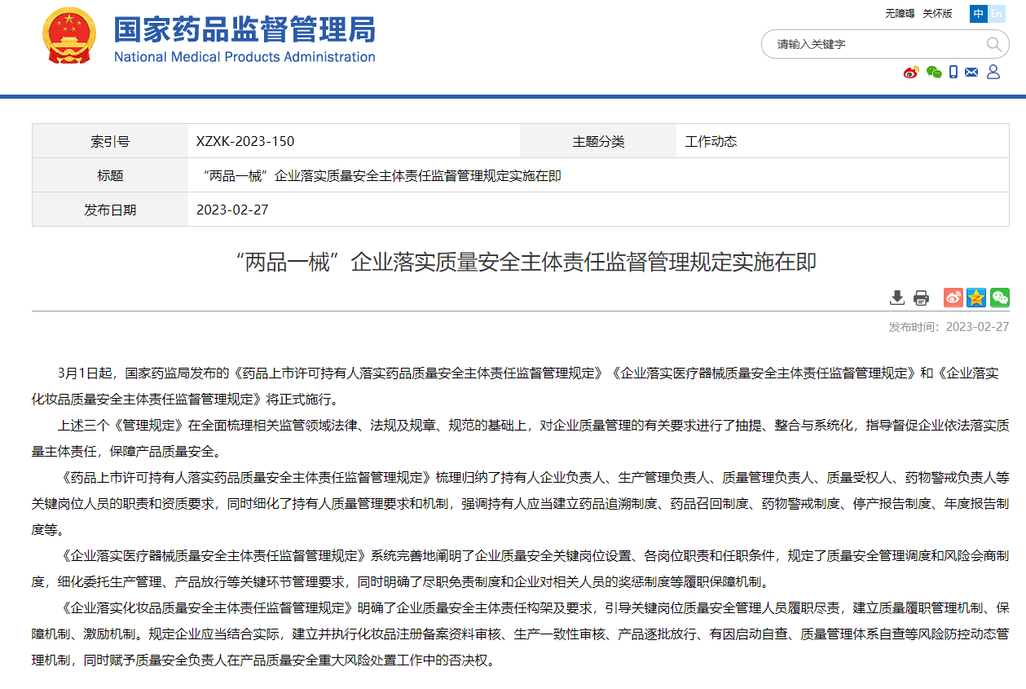Share article to QZone via star icon
1026x689 pixels.
tap(975, 298)
